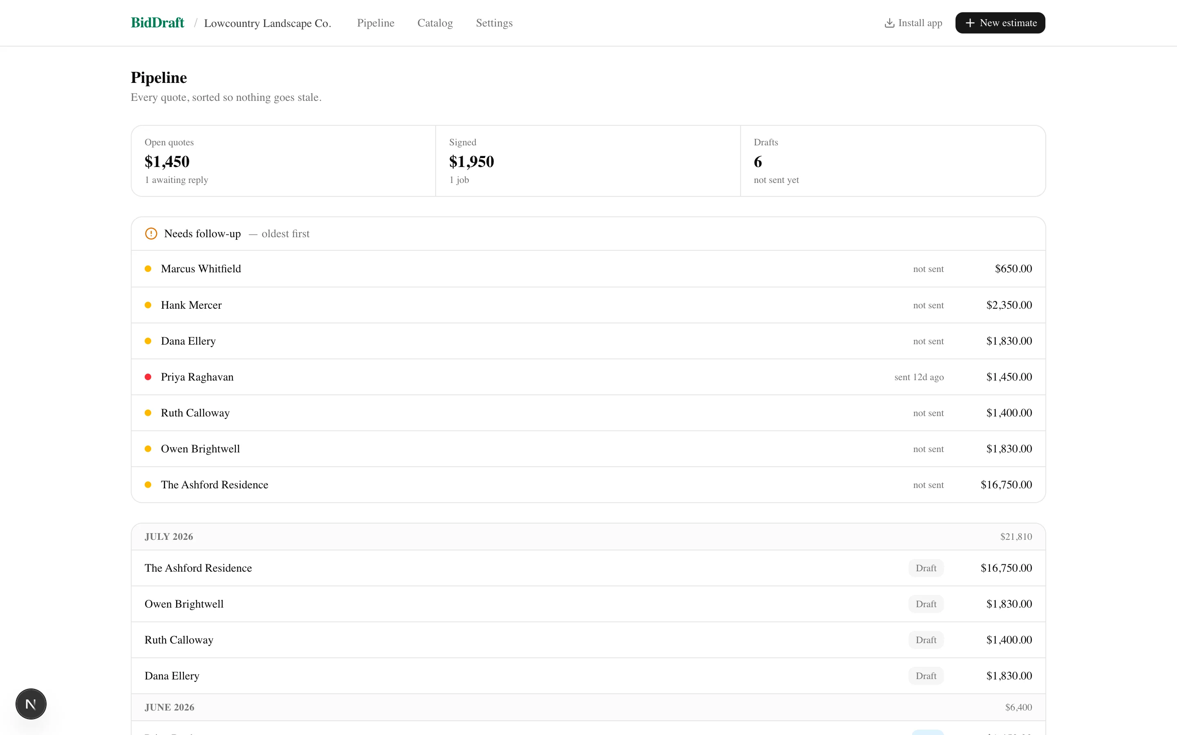Image resolution: width=1177 pixels, height=735 pixels.
Task: Open The Ashford Residence under July 2026
Action: [588, 568]
